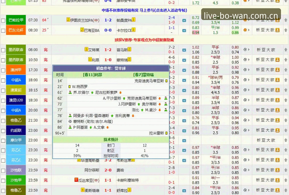Open ball icon for 中超A 20:00 match
289x195 pixels.
click(x=245, y=110)
